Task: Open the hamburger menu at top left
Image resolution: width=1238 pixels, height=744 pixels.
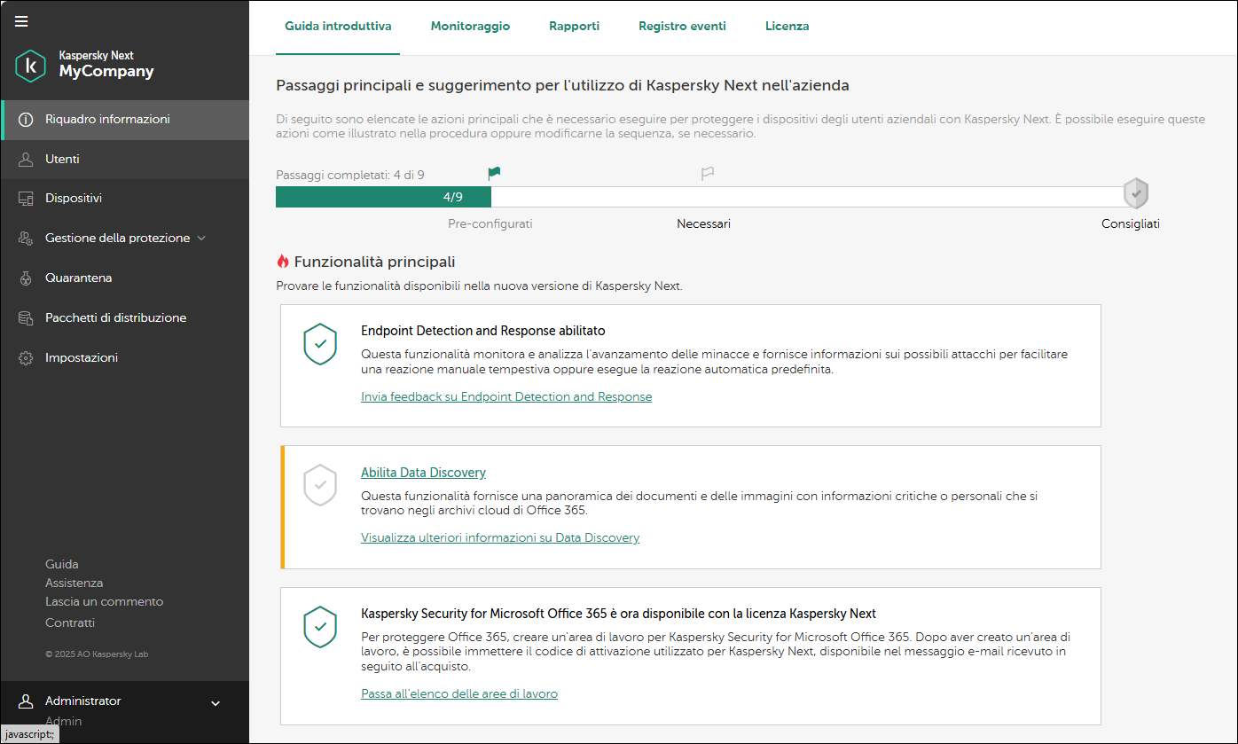Action: click(x=20, y=20)
